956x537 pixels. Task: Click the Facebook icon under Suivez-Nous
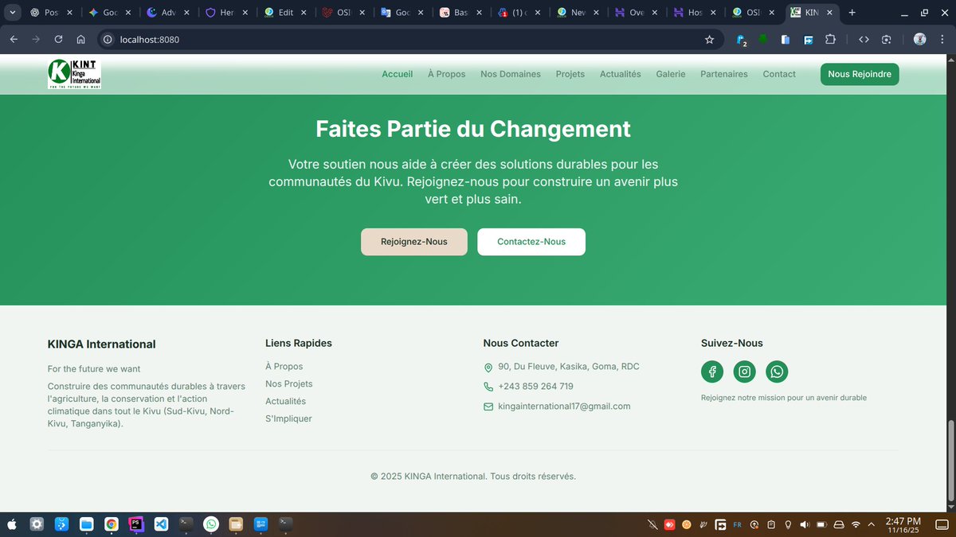711,371
